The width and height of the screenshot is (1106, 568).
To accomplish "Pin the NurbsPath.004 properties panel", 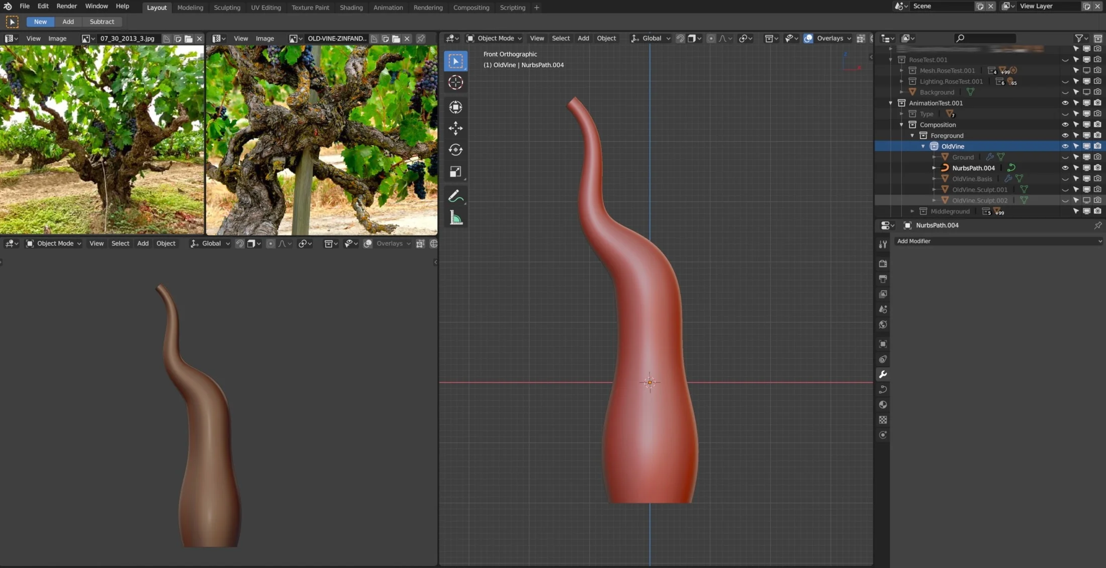I will pyautogui.click(x=1097, y=225).
